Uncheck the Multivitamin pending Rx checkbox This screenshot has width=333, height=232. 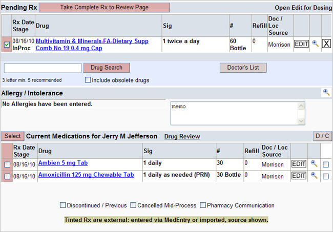(x=6, y=45)
